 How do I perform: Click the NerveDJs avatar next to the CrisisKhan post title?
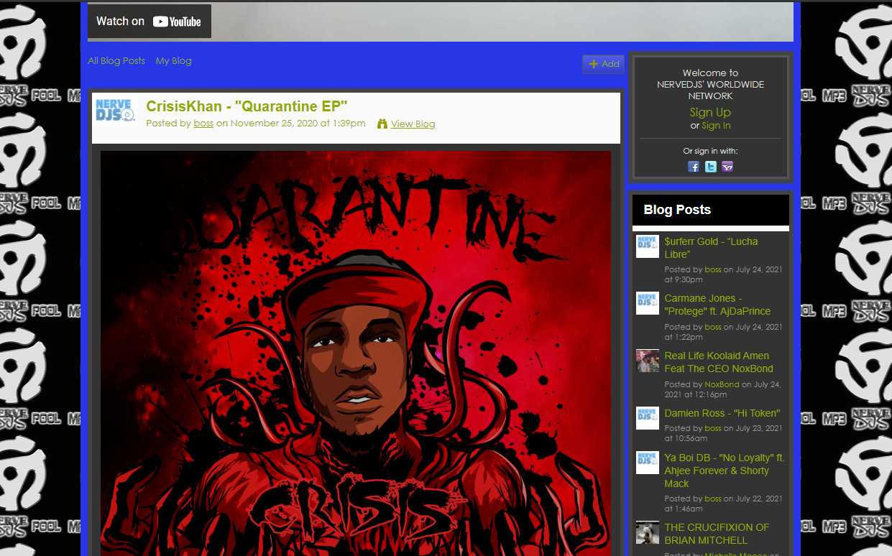(x=114, y=111)
